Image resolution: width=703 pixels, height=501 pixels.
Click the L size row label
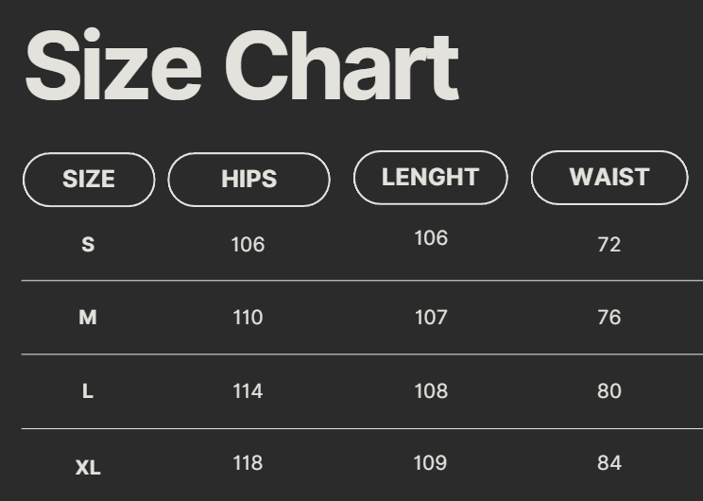(x=88, y=391)
